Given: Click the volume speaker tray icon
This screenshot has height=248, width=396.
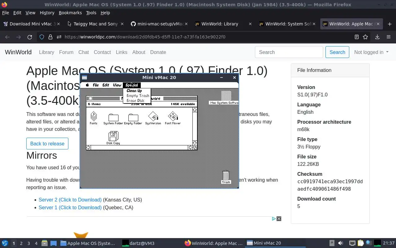Looking at the screenshot, I should click(341, 243).
